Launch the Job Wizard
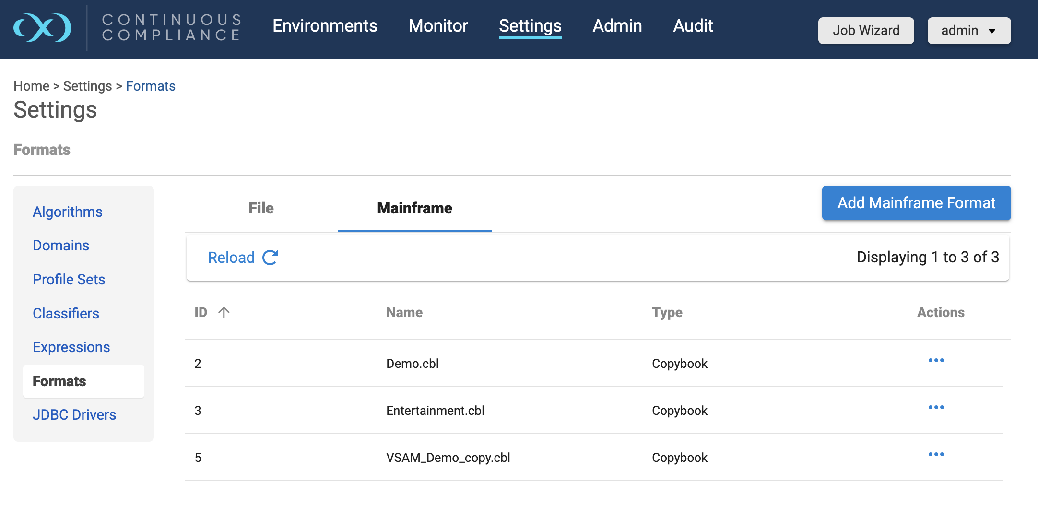 [x=866, y=31]
